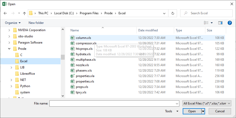
Task: Open the File name dropdown arrow
Action: [177, 103]
